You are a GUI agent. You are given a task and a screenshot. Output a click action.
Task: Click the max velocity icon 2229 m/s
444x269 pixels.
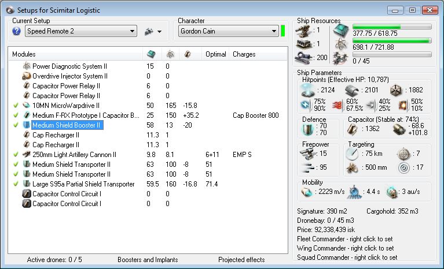pyautogui.click(x=307, y=192)
